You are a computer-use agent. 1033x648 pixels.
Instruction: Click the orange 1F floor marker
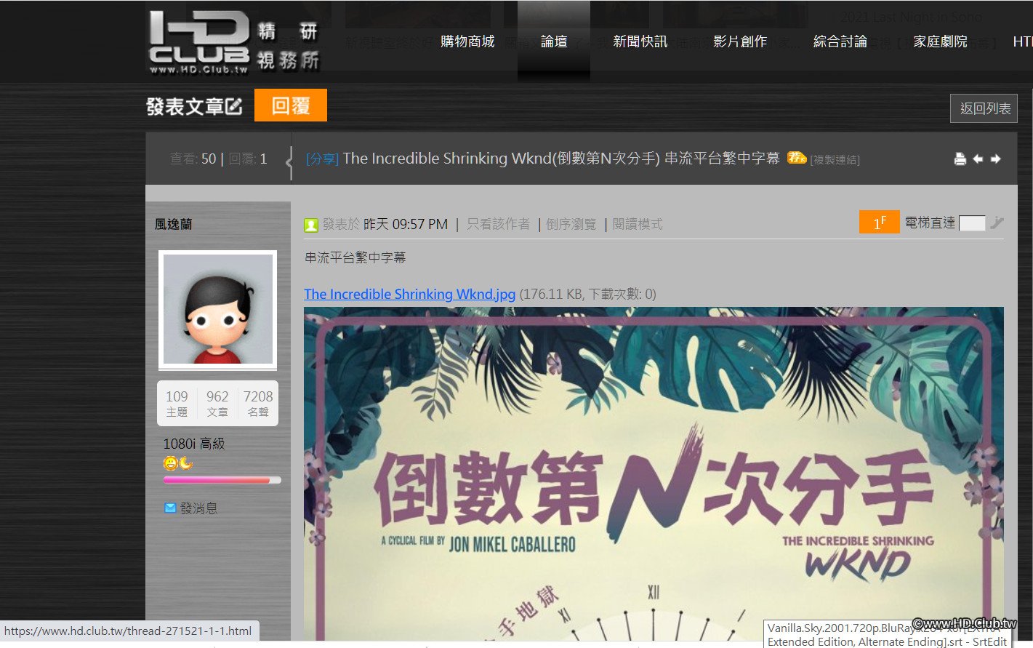tap(880, 223)
